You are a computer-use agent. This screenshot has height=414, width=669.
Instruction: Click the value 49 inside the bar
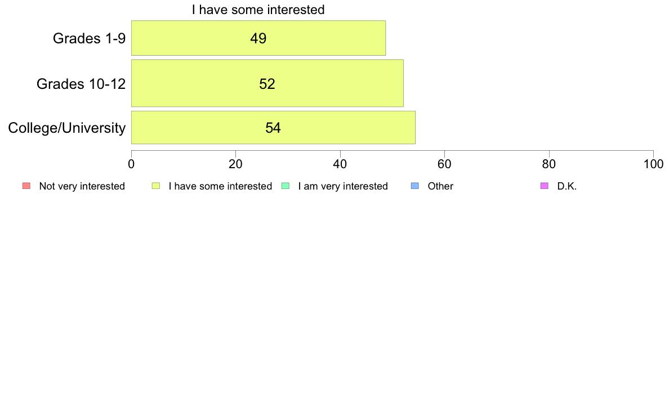click(x=258, y=38)
